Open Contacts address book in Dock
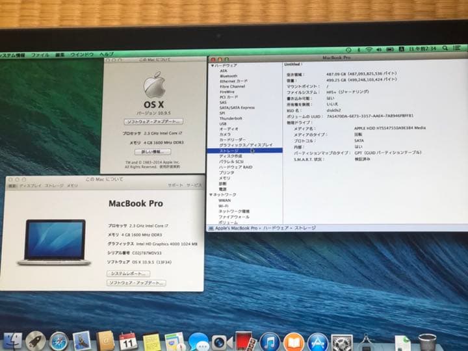Image resolution: width=468 pixels, height=351 pixels. click(105, 341)
